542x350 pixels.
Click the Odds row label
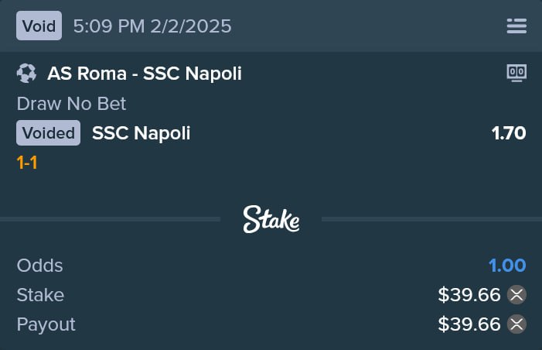point(39,266)
